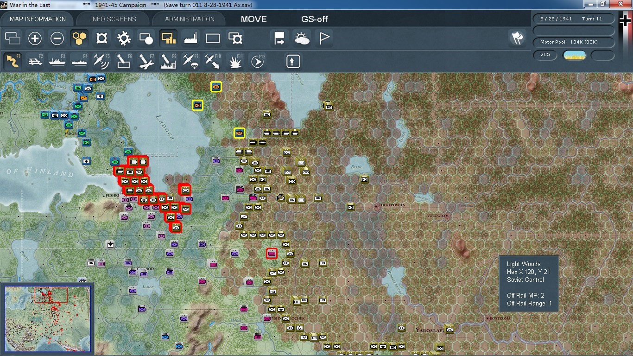Image resolution: width=633 pixels, height=356 pixels.
Task: Select the red-highlighted unit south of the front
Action: click(x=272, y=254)
